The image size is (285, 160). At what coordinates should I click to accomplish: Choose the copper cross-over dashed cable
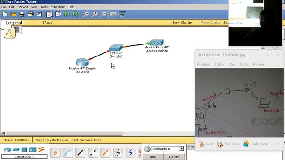[x=93, y=153]
